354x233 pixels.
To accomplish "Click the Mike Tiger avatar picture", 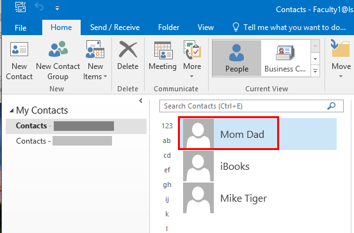I will [198, 198].
